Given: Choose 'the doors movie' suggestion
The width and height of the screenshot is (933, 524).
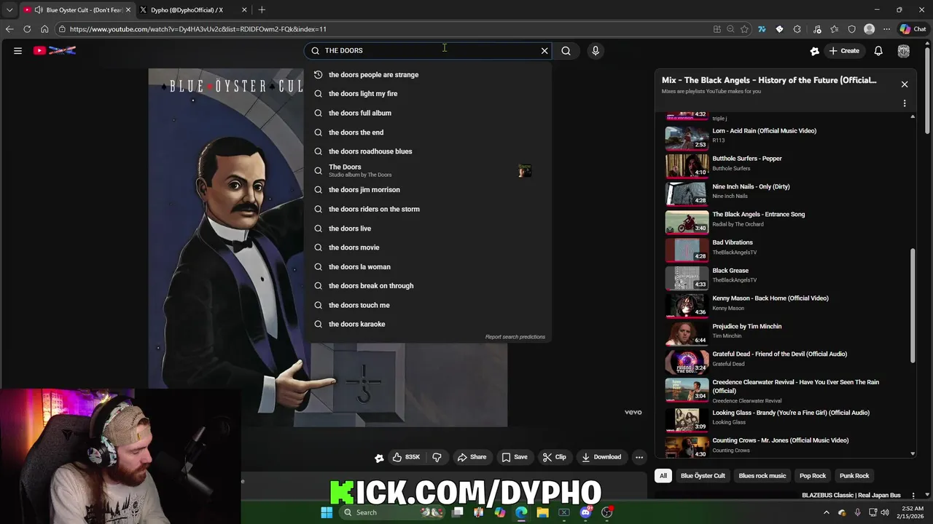Looking at the screenshot, I should (428, 247).
